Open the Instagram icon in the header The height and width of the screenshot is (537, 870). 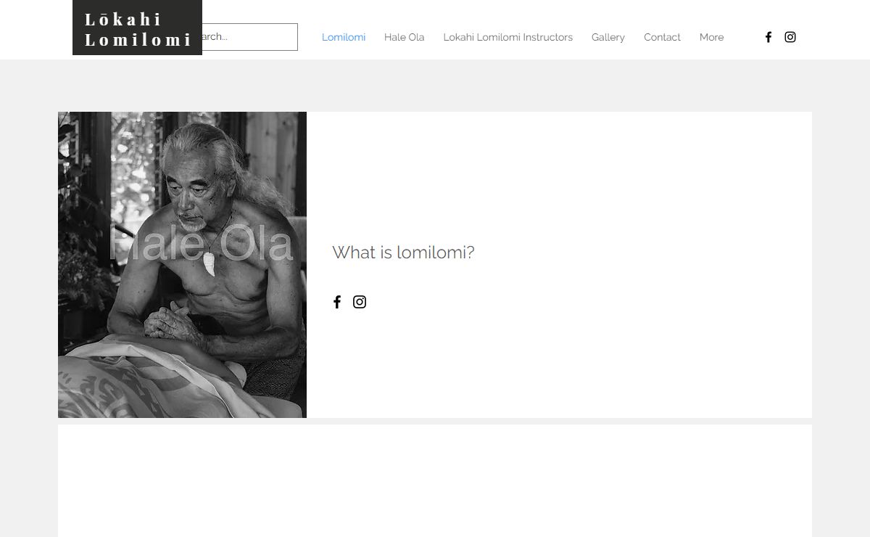coord(790,37)
